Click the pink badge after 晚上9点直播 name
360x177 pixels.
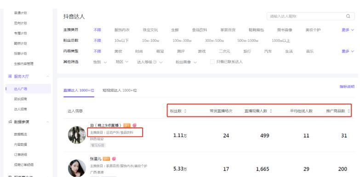[135, 126]
